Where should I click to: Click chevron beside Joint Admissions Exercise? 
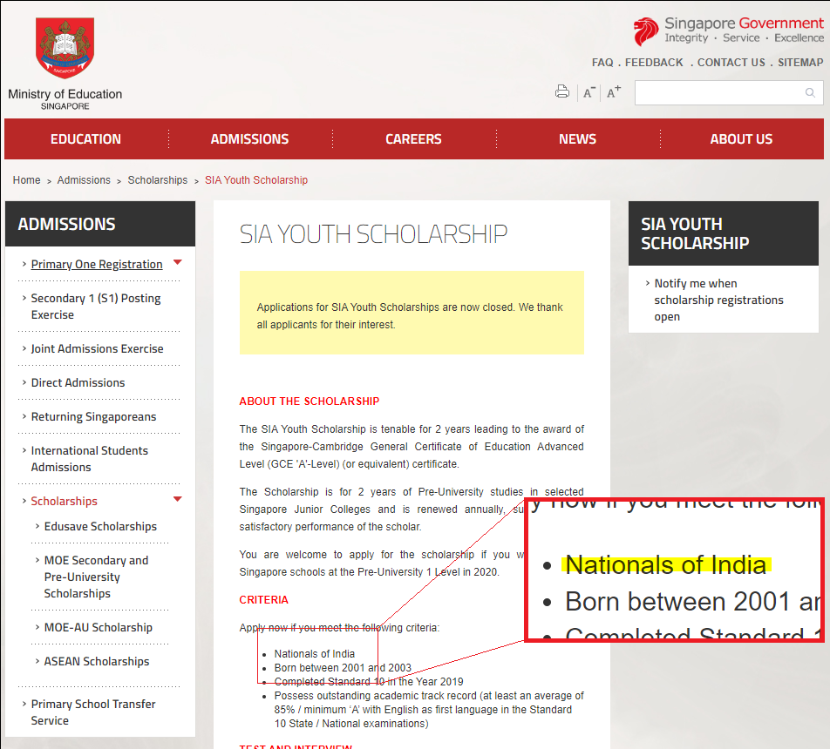point(24,348)
